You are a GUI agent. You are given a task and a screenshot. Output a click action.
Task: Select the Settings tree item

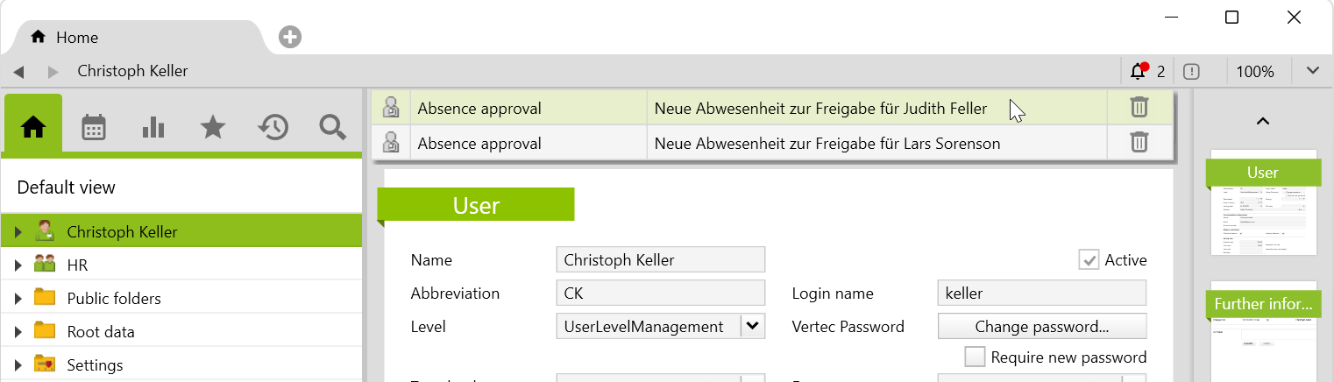pyautogui.click(x=95, y=365)
